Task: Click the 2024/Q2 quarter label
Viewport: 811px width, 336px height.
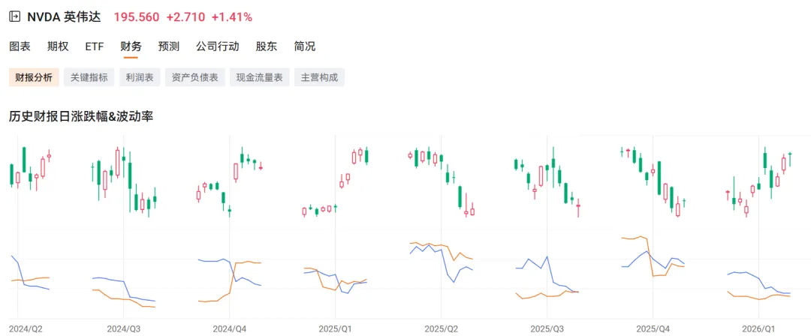Action: 26,328
